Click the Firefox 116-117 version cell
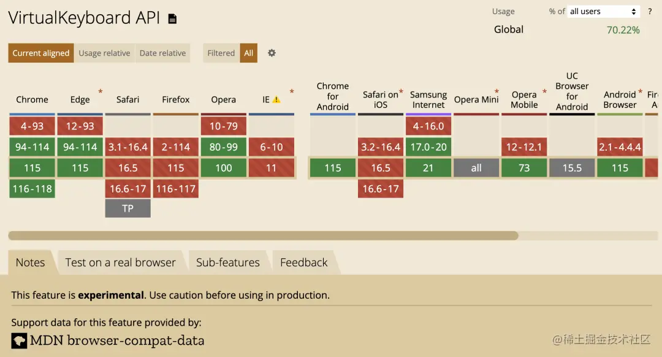Viewport: 662px width, 357px height. point(176,188)
